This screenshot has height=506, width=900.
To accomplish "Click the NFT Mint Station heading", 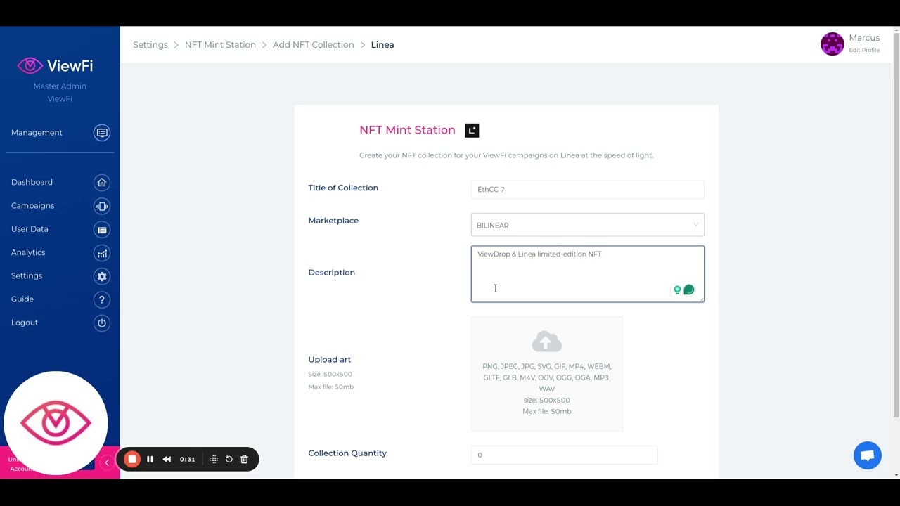I will tap(407, 130).
